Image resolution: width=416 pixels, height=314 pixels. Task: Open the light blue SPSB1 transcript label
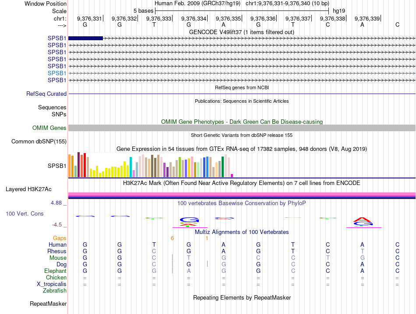pyautogui.click(x=57, y=73)
